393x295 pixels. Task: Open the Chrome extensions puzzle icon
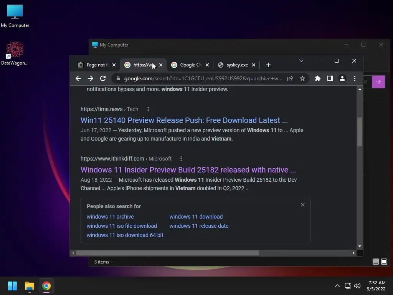pyautogui.click(x=317, y=78)
